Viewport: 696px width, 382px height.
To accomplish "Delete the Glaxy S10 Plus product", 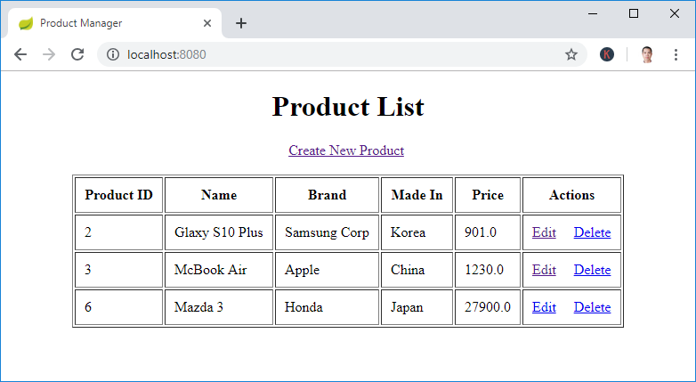I will (x=592, y=232).
